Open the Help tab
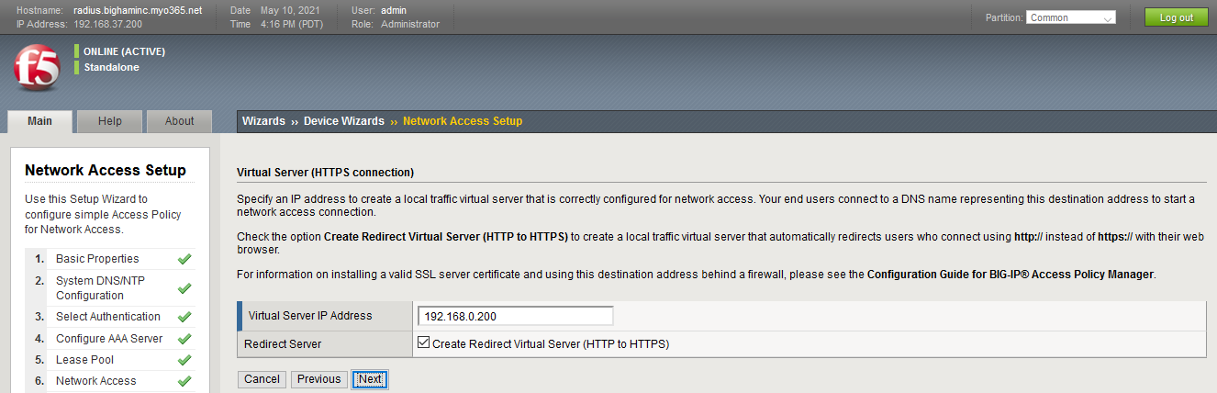 point(110,121)
